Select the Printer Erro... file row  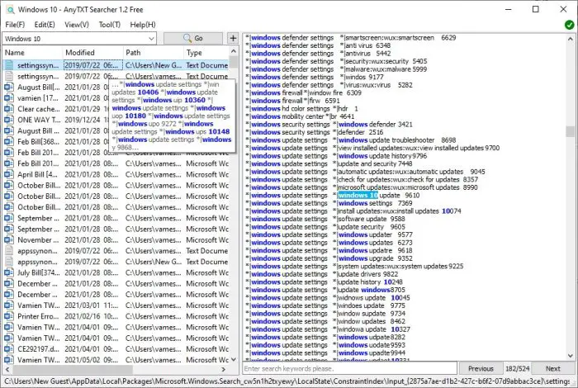pos(116,316)
